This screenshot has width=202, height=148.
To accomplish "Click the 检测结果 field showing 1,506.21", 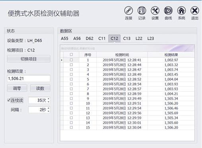I will [x=29, y=79].
